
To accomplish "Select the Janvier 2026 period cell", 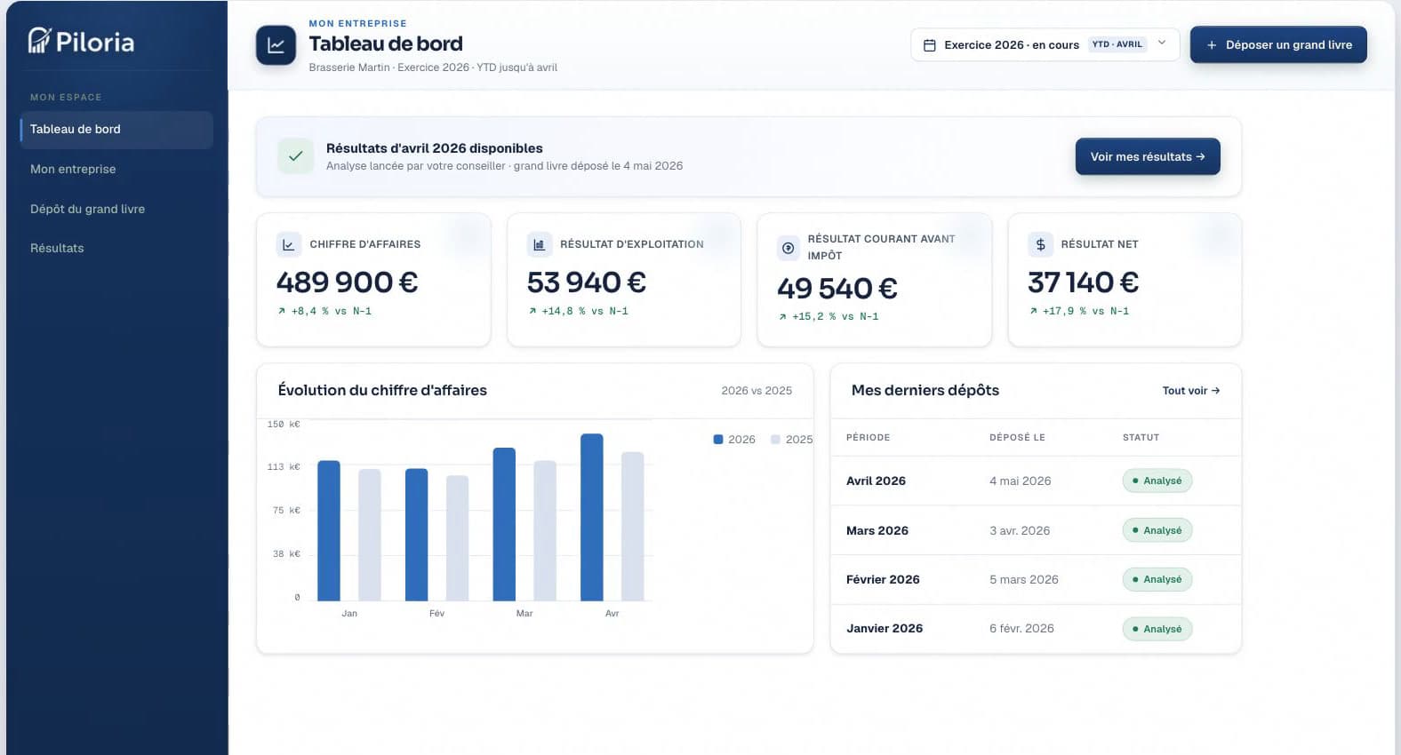I will (885, 628).
